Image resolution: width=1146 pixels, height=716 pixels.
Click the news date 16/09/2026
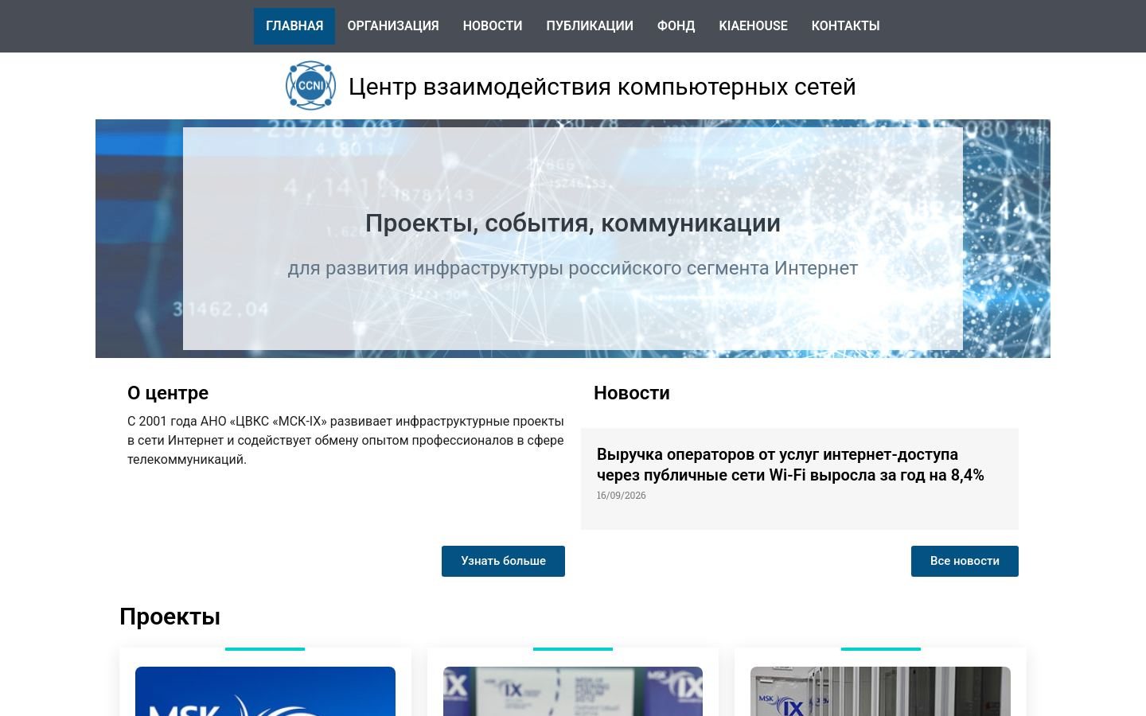coord(622,495)
